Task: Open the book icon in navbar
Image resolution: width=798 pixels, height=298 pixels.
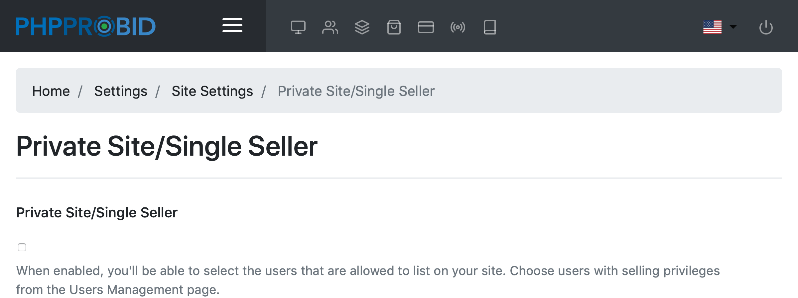Action: [x=489, y=27]
